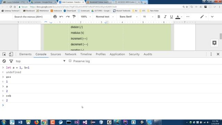
Task: Open the Screencasts bookmark
Action: coord(84,11)
